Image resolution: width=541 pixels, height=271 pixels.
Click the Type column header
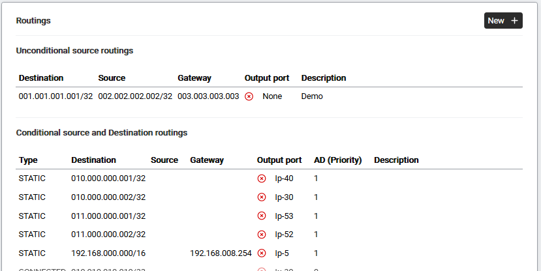[x=28, y=160]
